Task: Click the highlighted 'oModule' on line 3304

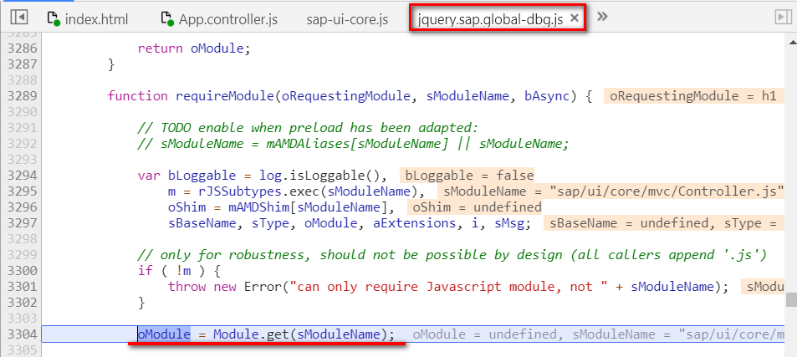Action: 164,334
